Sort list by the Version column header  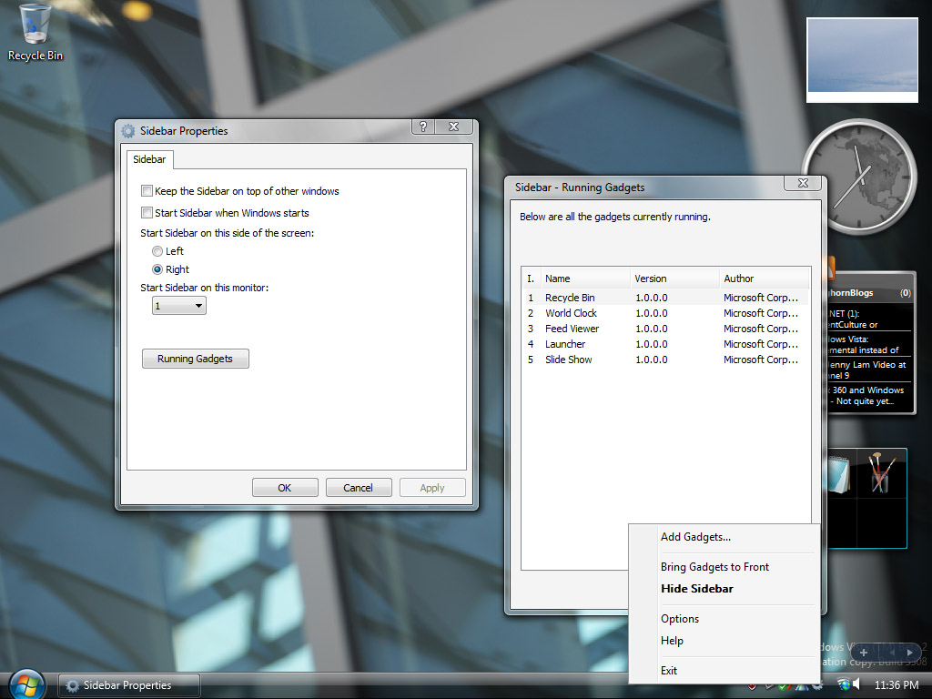[674, 279]
